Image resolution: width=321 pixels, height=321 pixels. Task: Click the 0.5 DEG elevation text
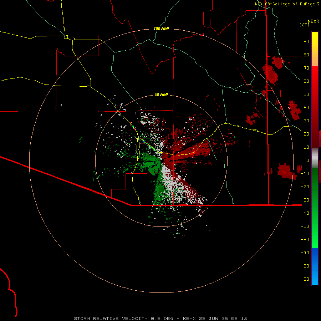pos(162,319)
